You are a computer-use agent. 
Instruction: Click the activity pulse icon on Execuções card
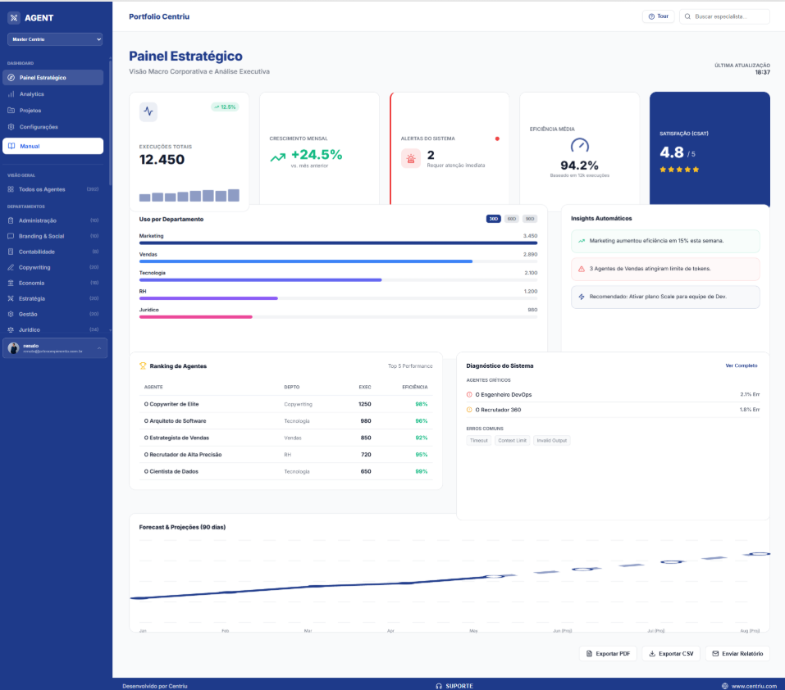[x=148, y=111]
